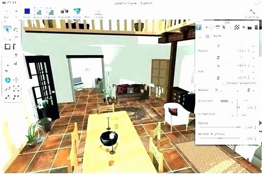Viewport: 262px width, 174px height.
Task: Select the arrow selection tool
Action: 7,30
